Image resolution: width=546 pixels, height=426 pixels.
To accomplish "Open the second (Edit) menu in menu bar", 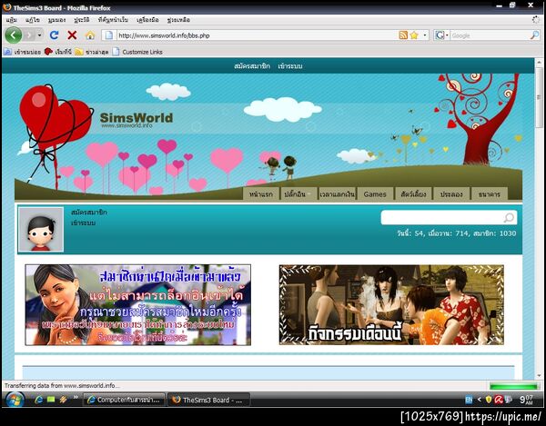I will click(33, 20).
